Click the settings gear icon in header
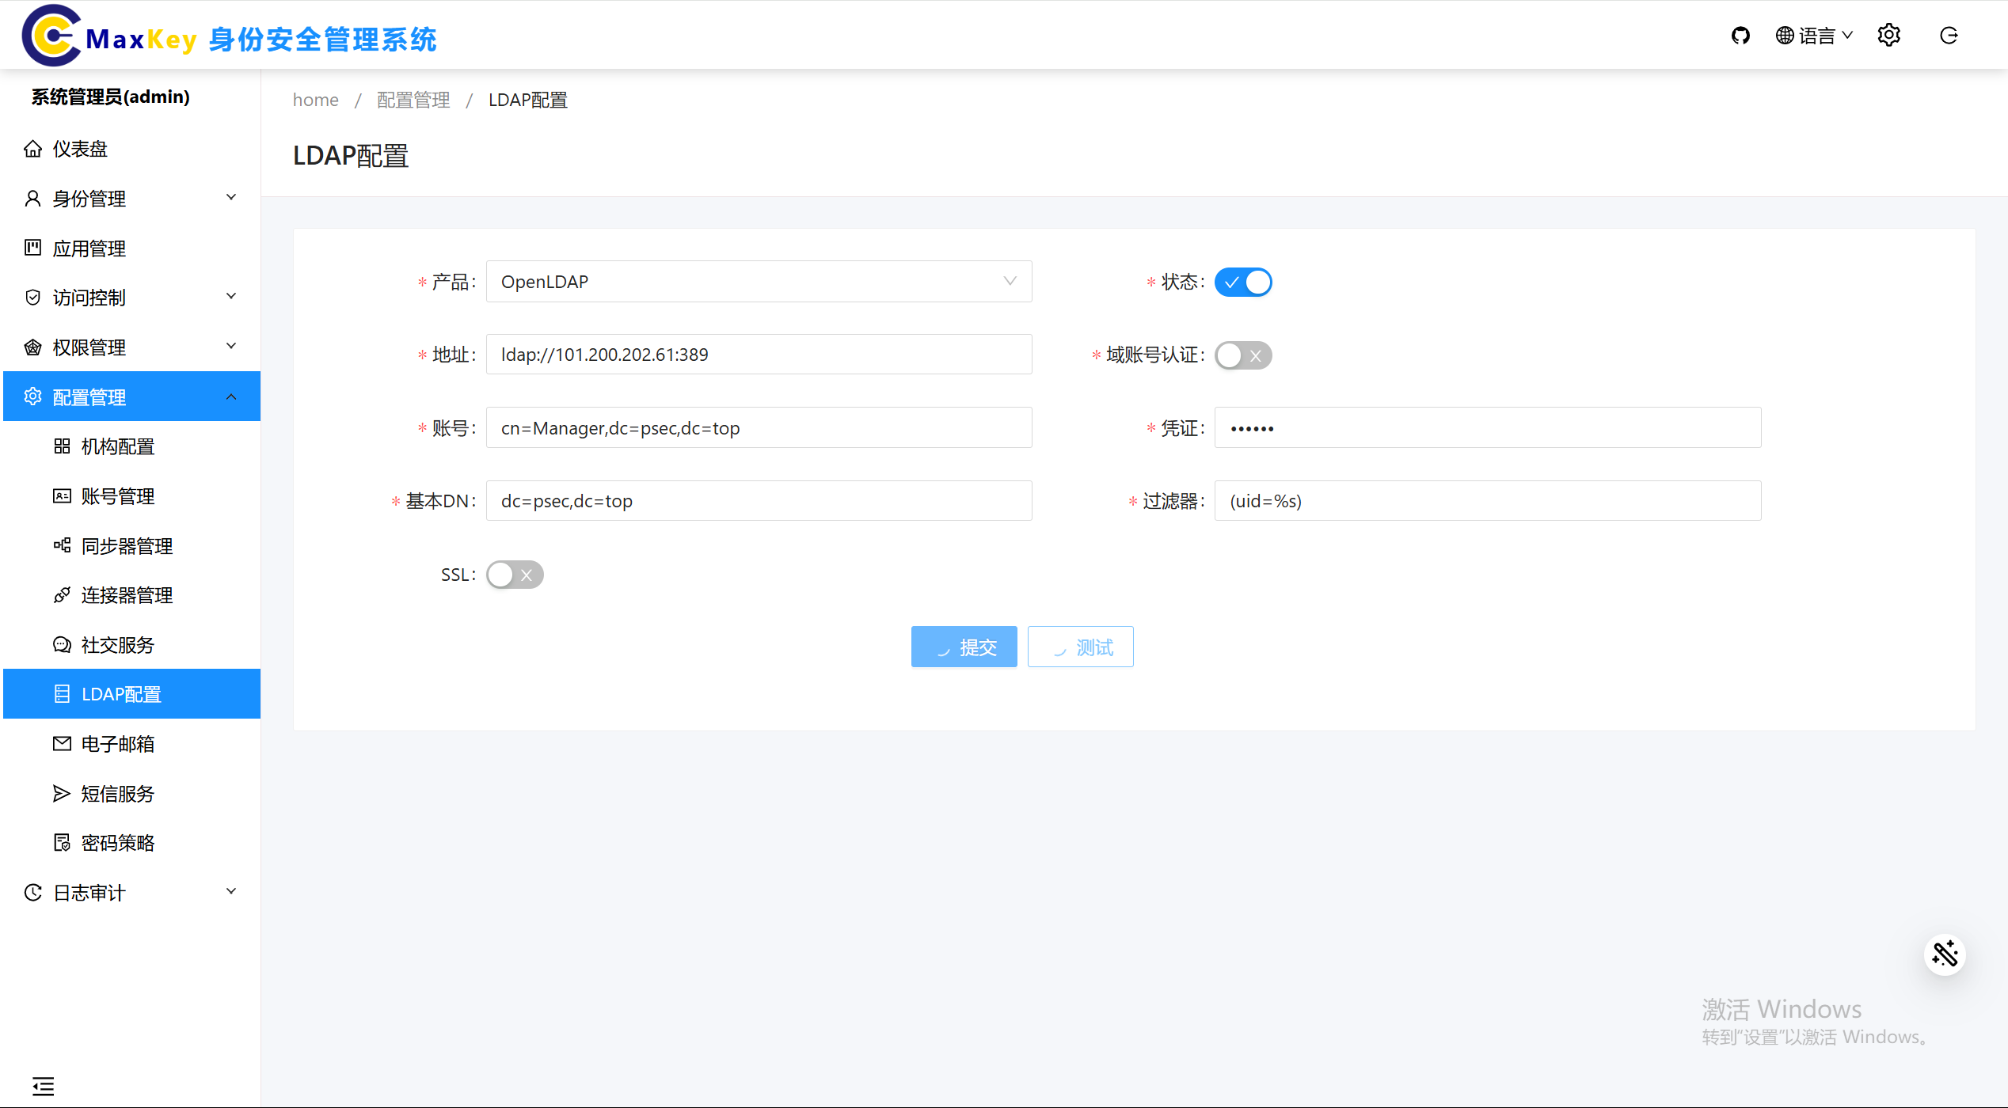2008x1108 pixels. [x=1888, y=36]
